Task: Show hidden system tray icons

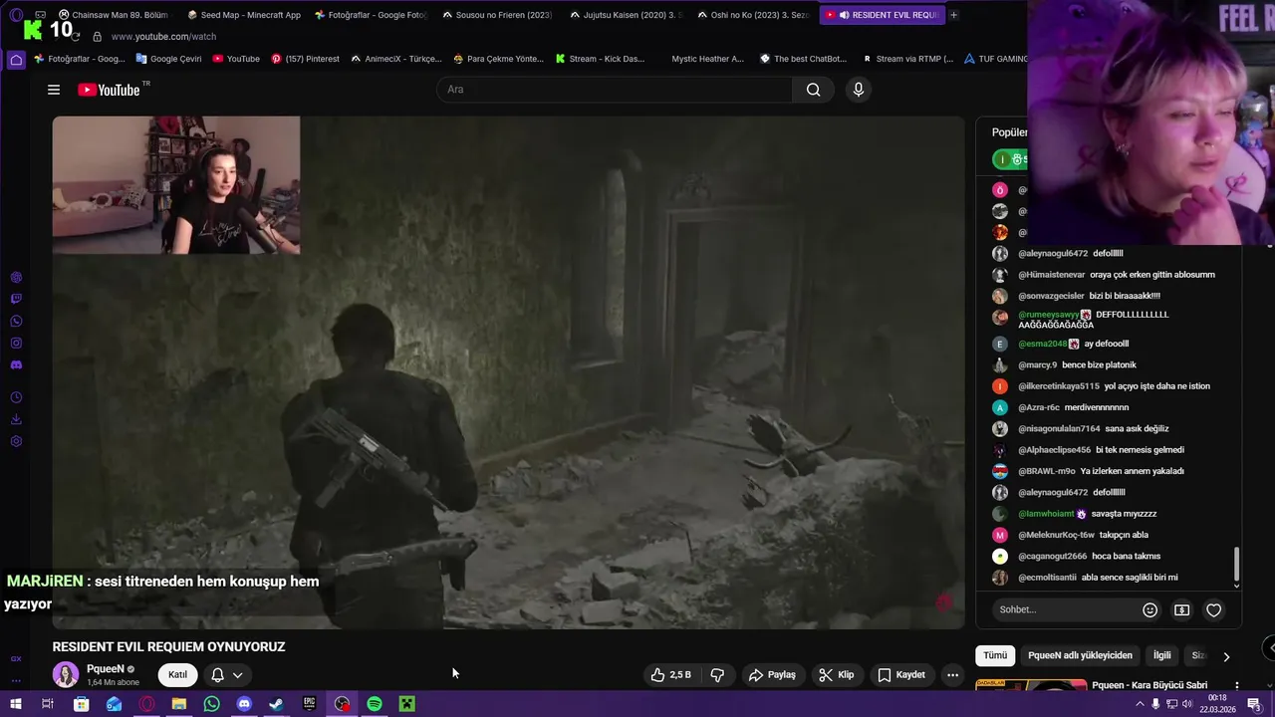Action: (1140, 704)
